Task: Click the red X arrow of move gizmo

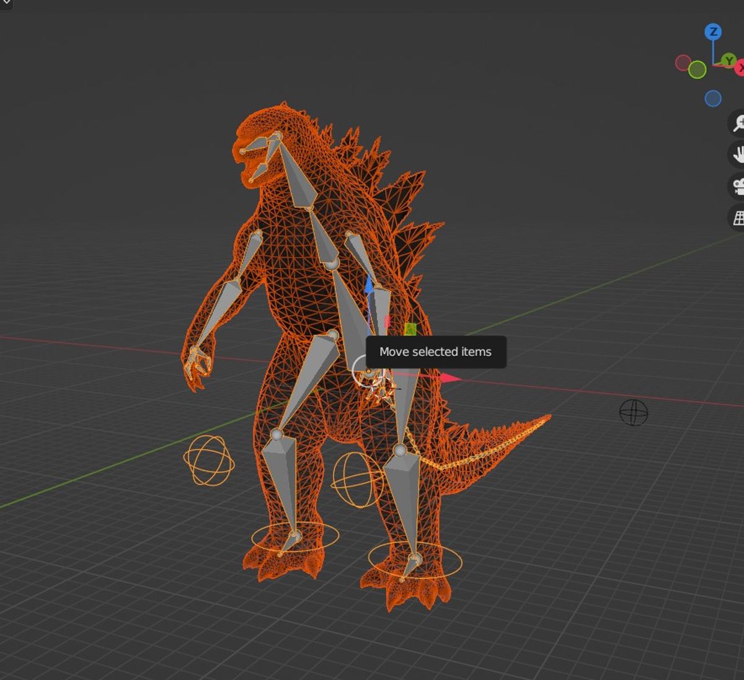Action: (451, 378)
